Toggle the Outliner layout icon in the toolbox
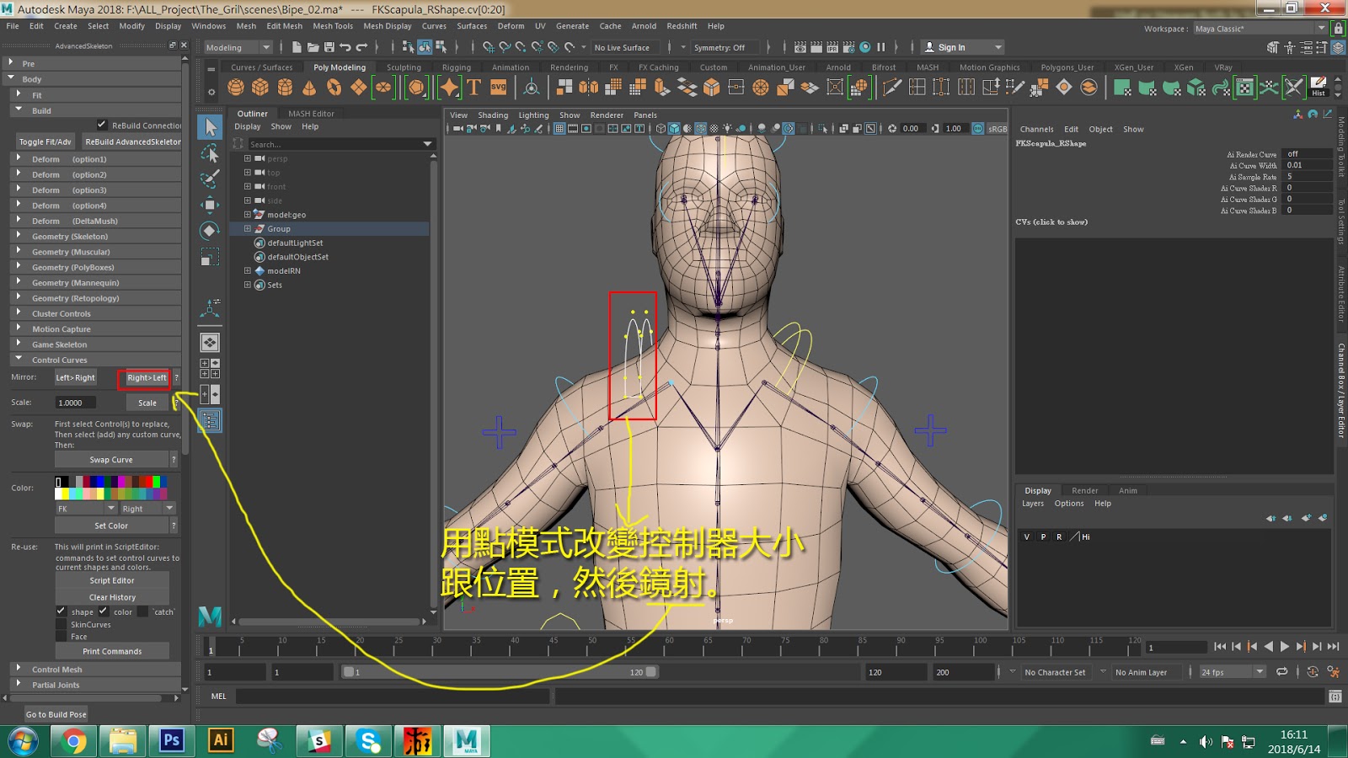1348x758 pixels. tap(210, 420)
